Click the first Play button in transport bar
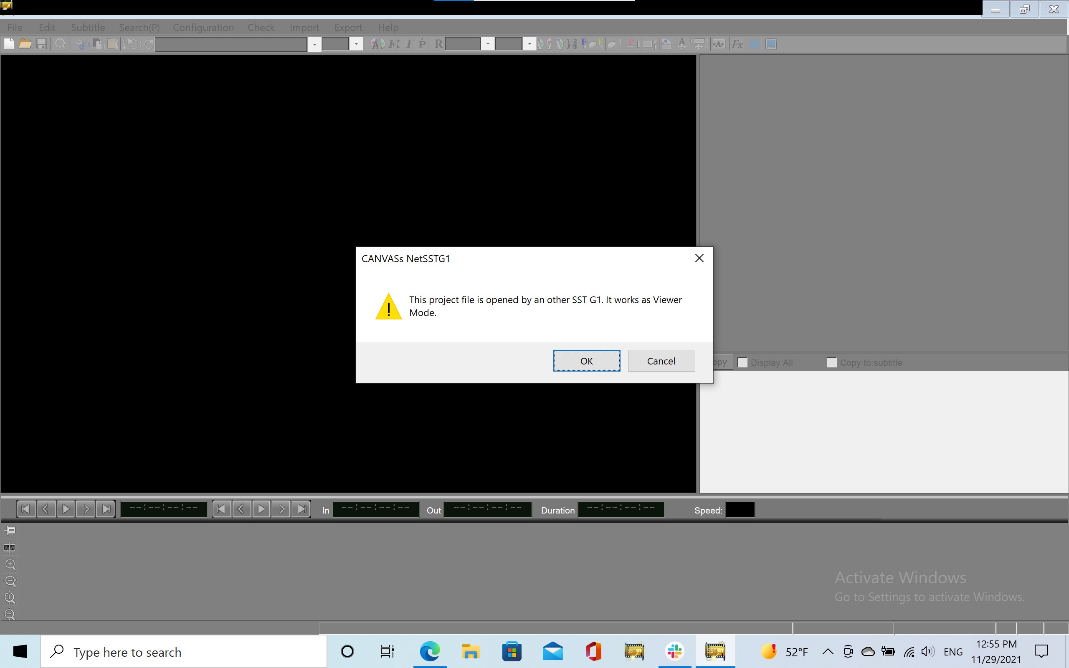The height and width of the screenshot is (668, 1069). coord(66,509)
